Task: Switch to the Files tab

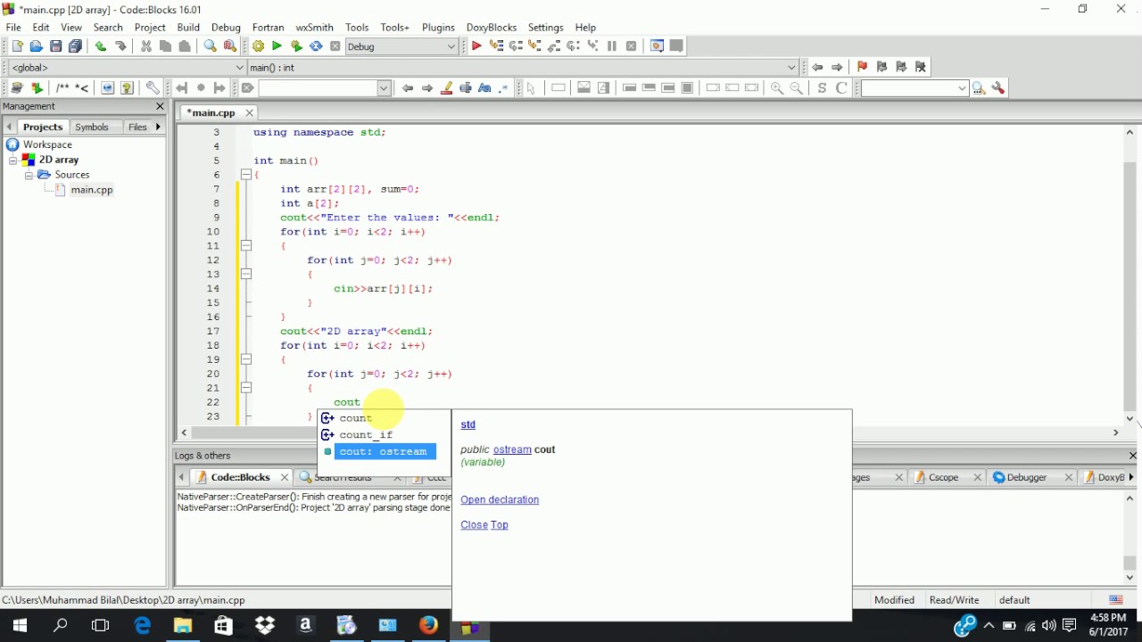Action: coord(137,128)
